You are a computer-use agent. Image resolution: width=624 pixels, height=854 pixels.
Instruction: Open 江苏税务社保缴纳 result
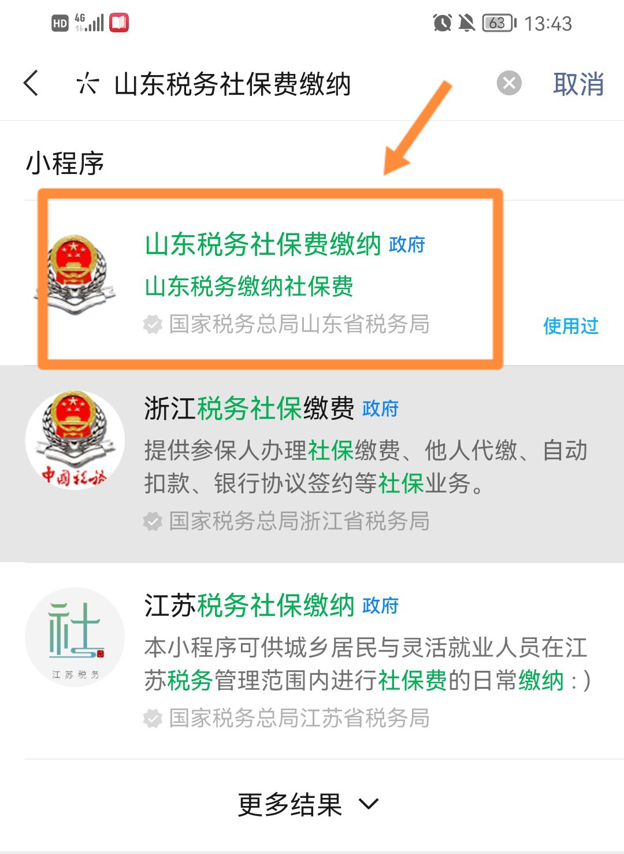pyautogui.click(x=312, y=661)
